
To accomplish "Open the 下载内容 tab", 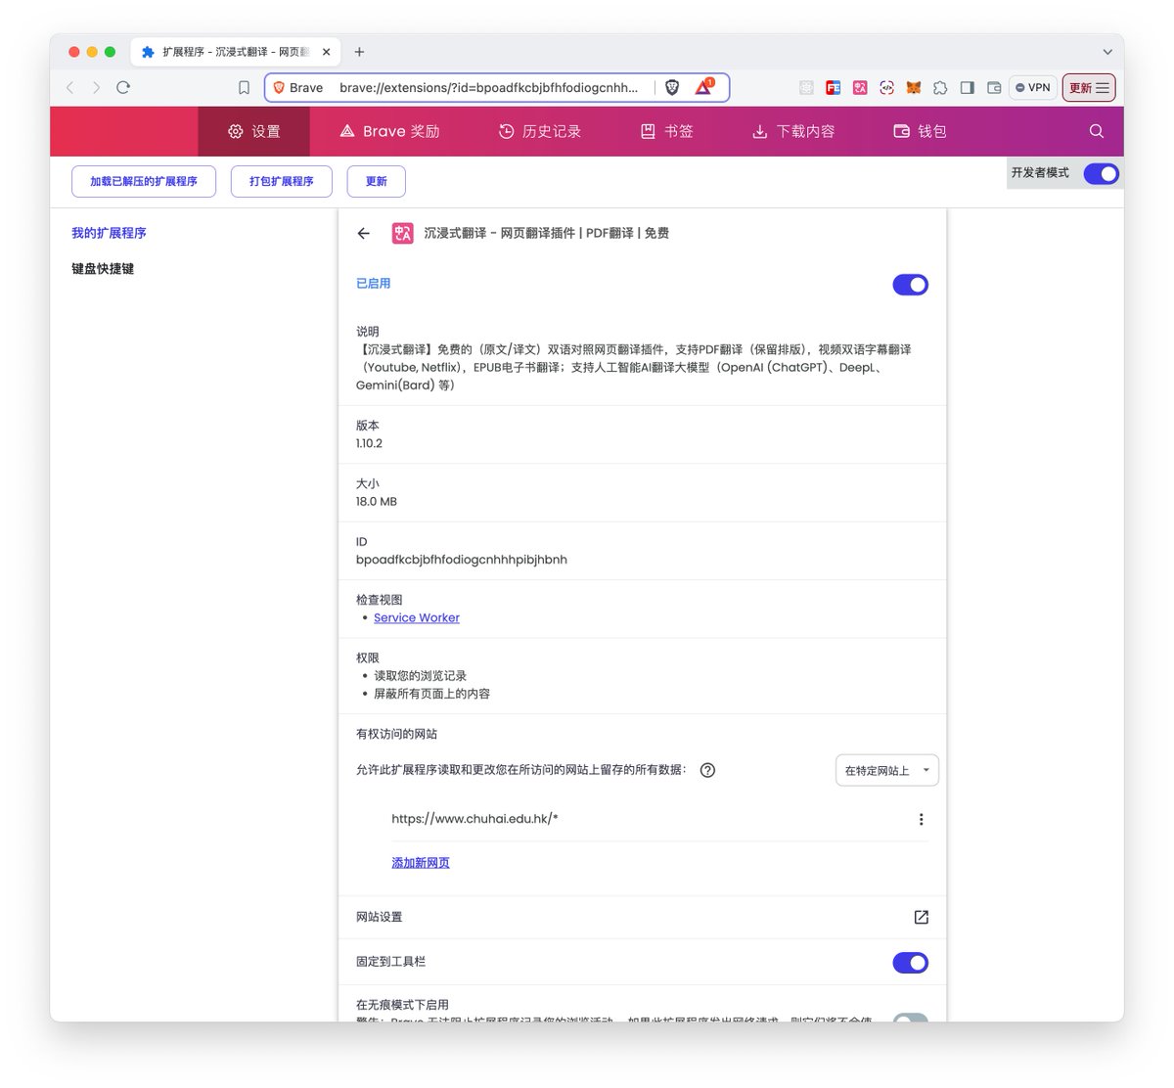I will pos(793,131).
